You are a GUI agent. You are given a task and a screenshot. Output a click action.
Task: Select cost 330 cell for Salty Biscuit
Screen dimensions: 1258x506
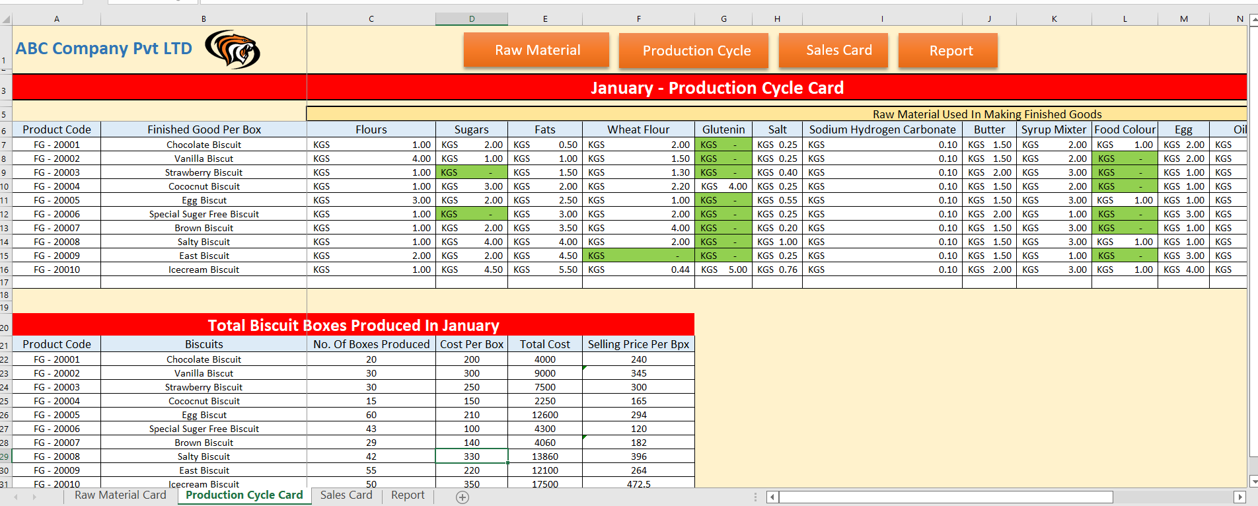click(472, 456)
